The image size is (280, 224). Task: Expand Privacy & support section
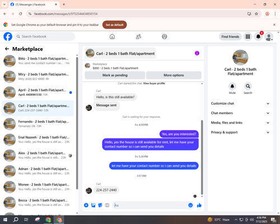(240, 132)
